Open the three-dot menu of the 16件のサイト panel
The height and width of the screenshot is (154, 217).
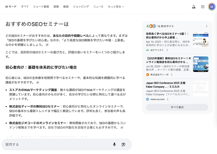(207, 26)
